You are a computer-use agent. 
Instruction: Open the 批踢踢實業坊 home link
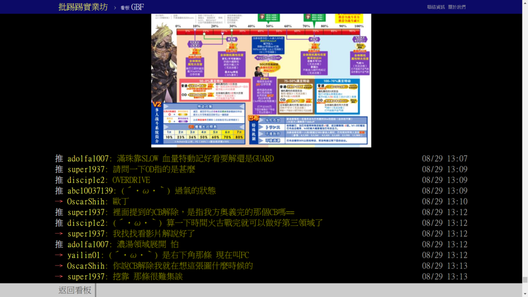[x=83, y=7]
